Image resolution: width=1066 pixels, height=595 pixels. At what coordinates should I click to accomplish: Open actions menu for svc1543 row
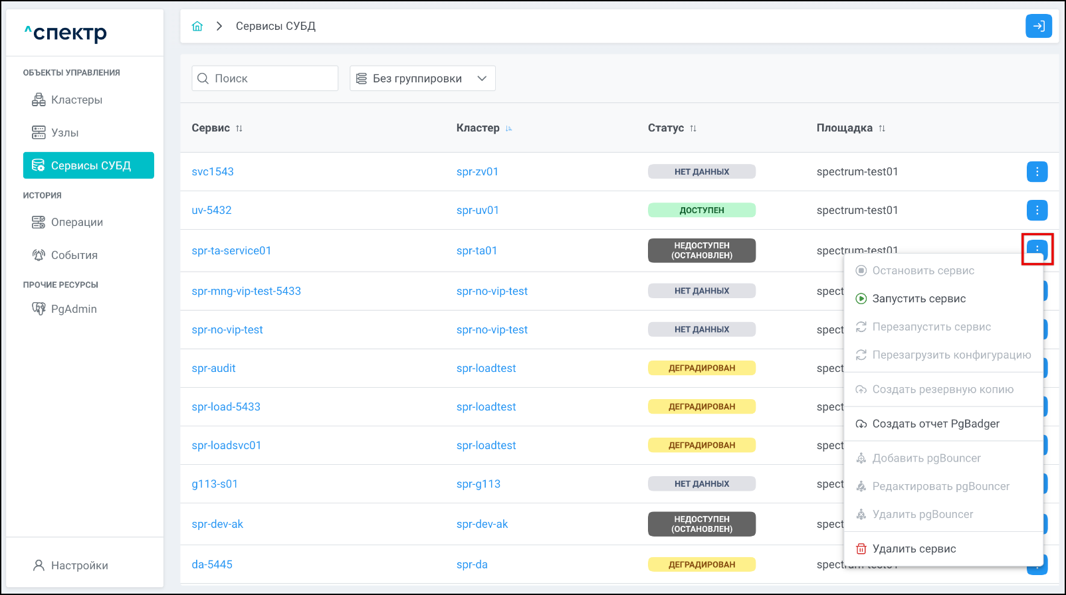coord(1037,171)
